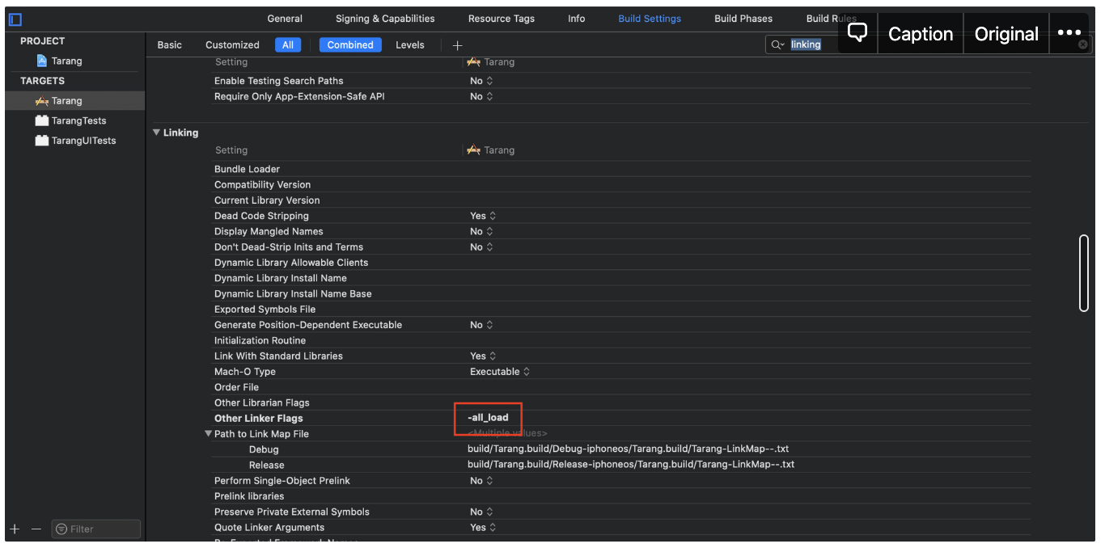
Task: Click Tarang column header in Linking section
Action: pyautogui.click(x=491, y=150)
